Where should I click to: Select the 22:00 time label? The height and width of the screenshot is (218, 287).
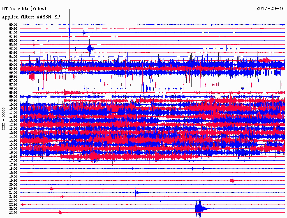click(13, 201)
